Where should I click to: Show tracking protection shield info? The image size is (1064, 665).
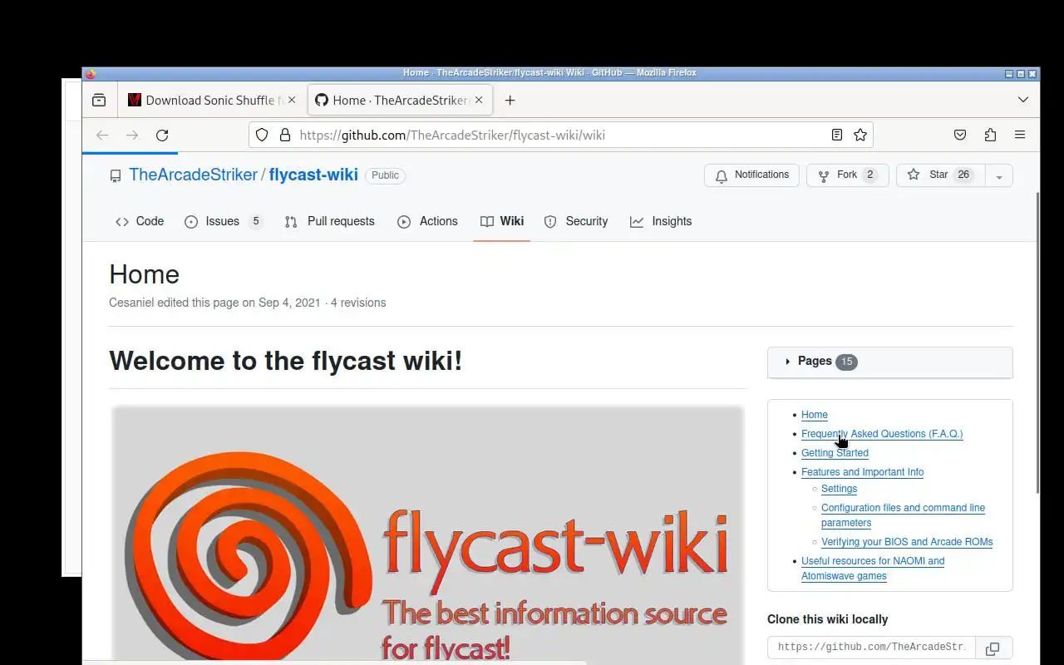click(x=262, y=135)
